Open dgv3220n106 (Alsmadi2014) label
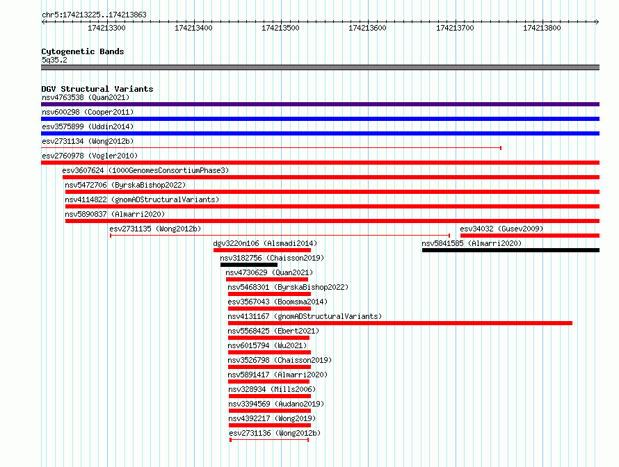 (265, 243)
